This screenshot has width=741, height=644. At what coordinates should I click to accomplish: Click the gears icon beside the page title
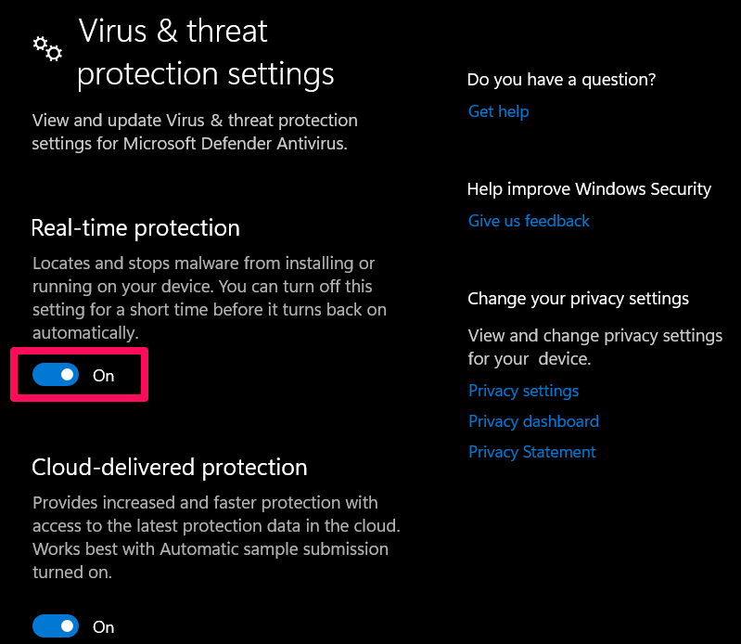tap(47, 48)
